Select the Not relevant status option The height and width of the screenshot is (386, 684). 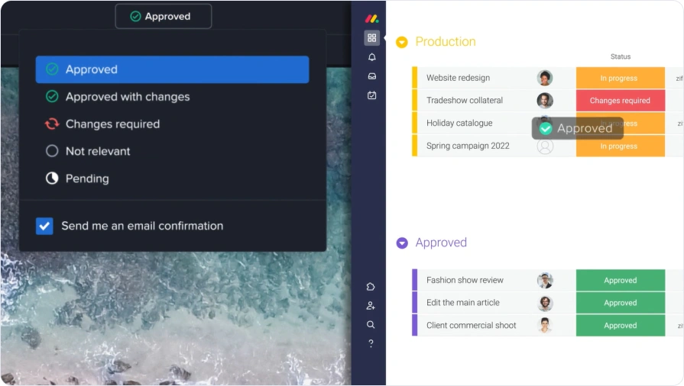[97, 151]
